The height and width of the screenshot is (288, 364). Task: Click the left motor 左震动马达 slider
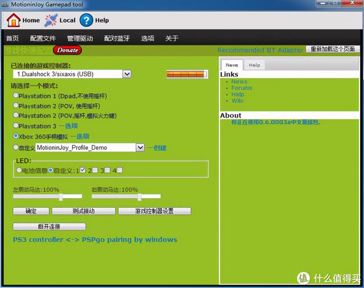(48, 197)
